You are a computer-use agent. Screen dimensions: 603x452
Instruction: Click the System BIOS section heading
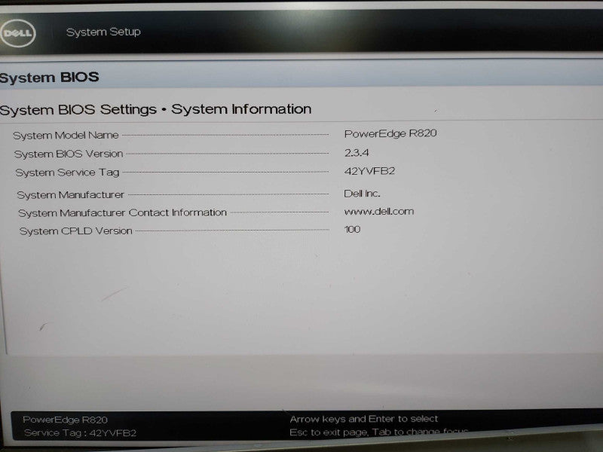(49, 78)
